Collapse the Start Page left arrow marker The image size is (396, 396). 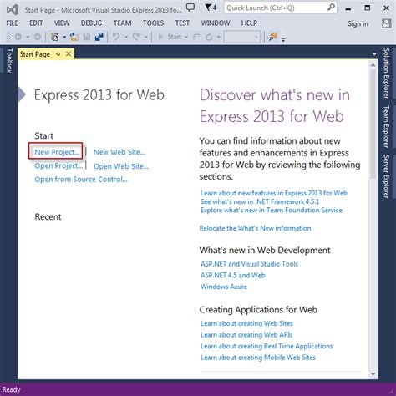22,94
